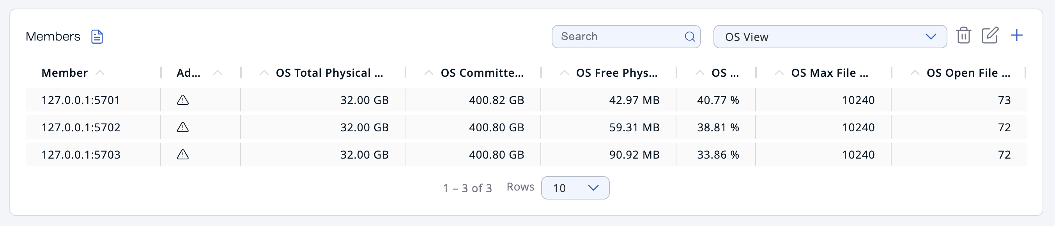Image resolution: width=1055 pixels, height=226 pixels.
Task: Sort by OS Committed column header
Action: (481, 73)
